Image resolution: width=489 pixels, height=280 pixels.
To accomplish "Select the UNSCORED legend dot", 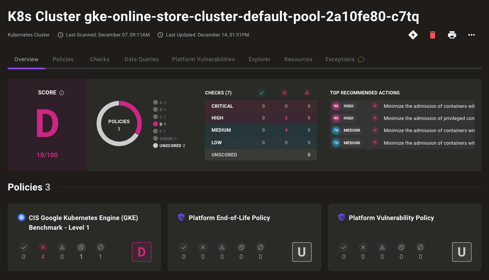I will 155,145.
